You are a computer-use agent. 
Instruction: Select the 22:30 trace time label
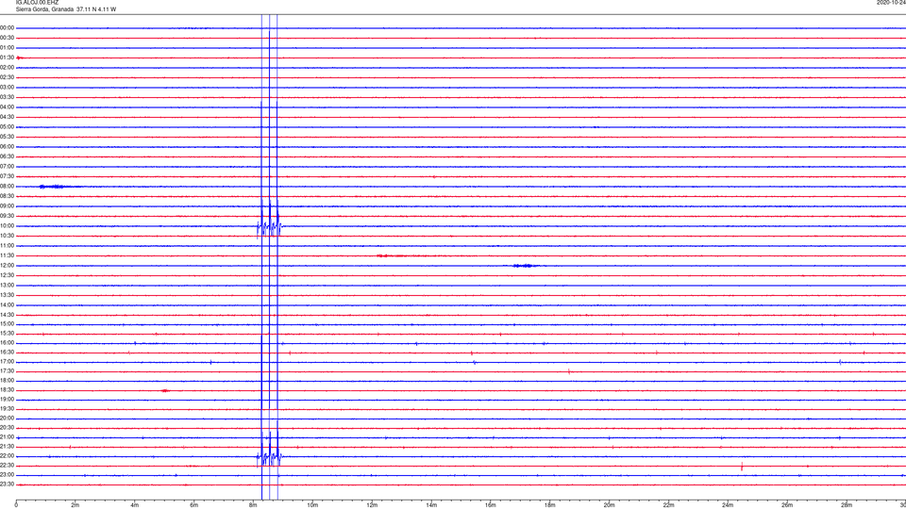[8, 466]
